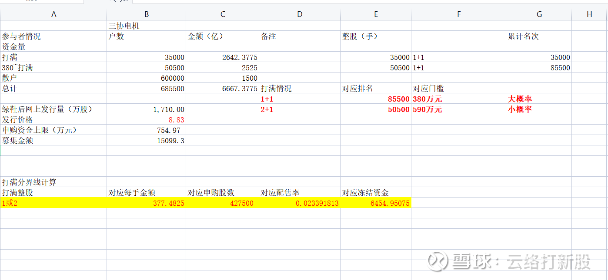Image resolution: width=608 pixels, height=280 pixels.
Task: Click the '户数' header cell
Action: pos(146,36)
